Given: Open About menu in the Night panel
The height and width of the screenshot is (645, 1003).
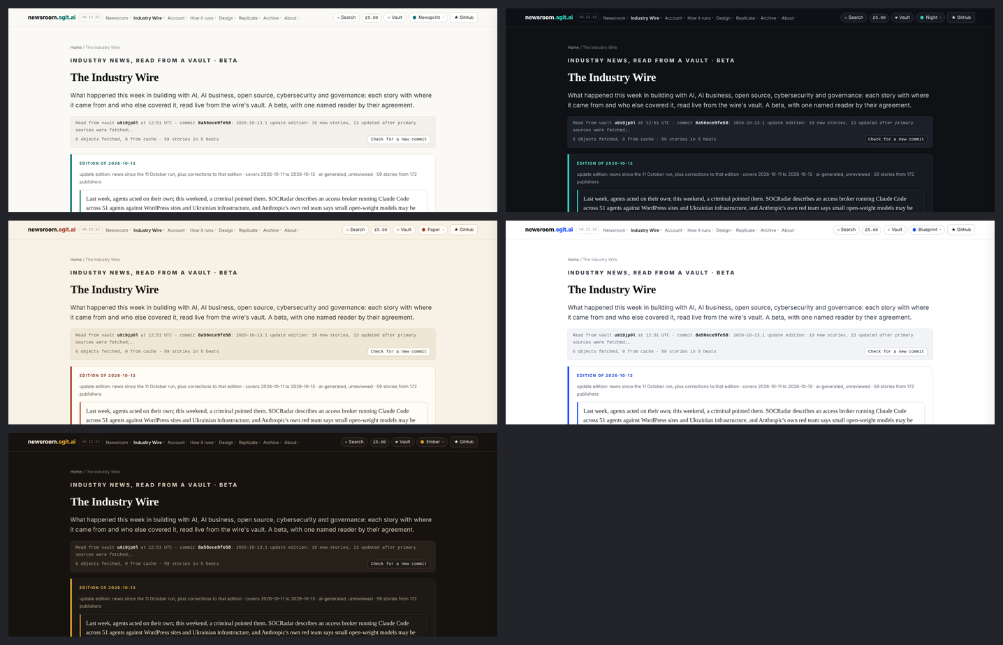Looking at the screenshot, I should [788, 18].
